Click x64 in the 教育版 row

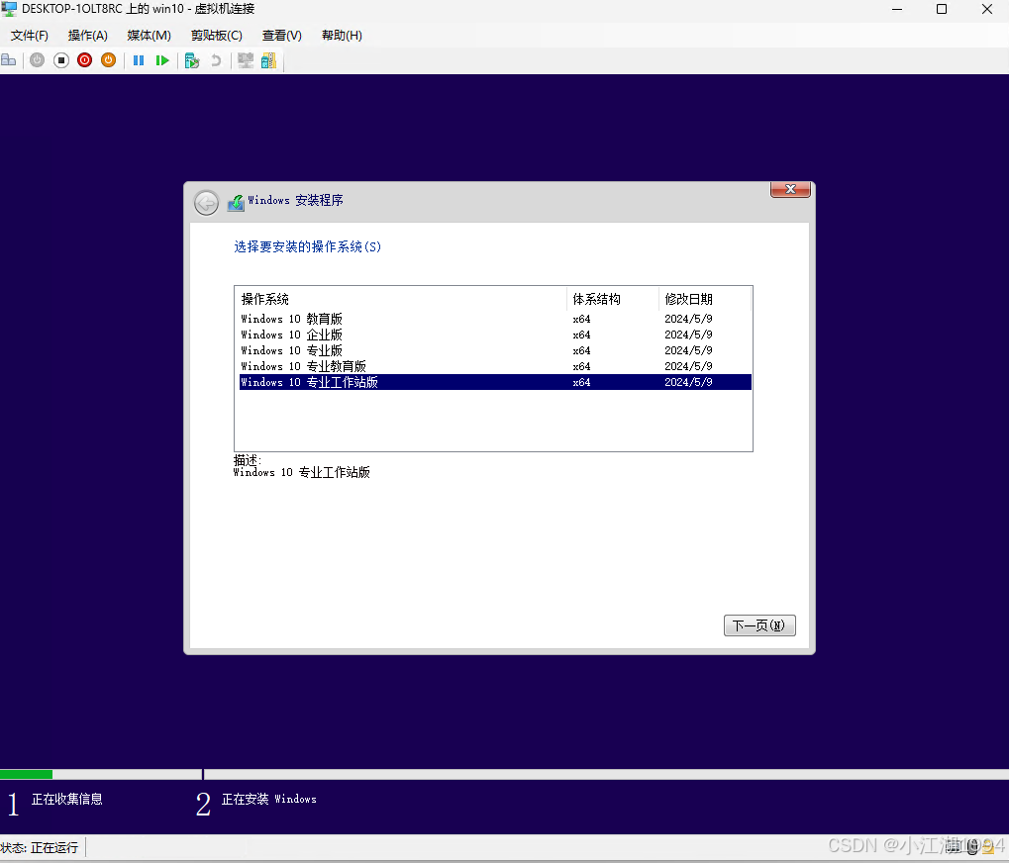click(x=581, y=319)
